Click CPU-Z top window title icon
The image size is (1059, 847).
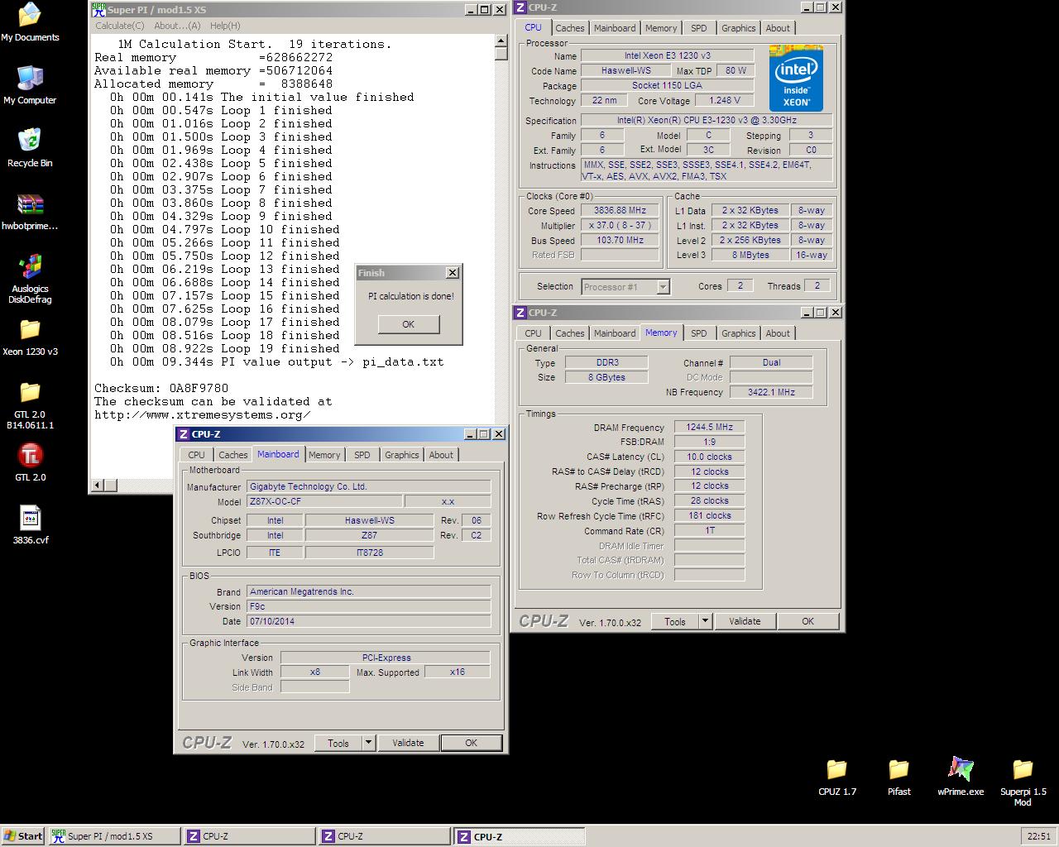click(x=520, y=7)
